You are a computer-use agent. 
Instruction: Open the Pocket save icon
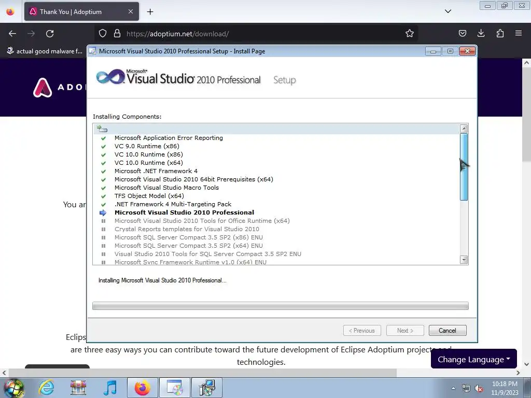pos(462,33)
